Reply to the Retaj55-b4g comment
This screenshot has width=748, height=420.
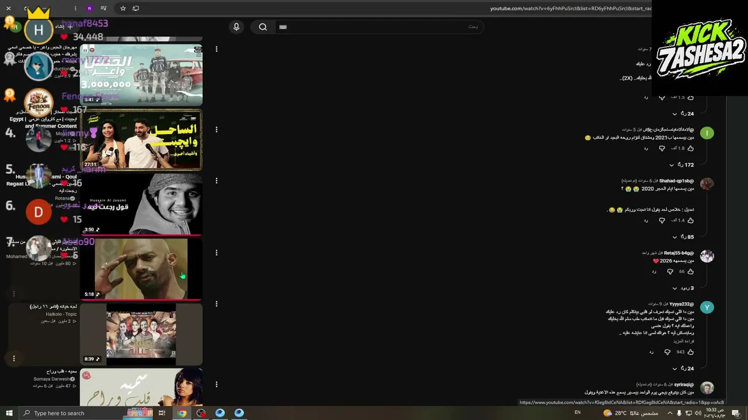click(654, 271)
